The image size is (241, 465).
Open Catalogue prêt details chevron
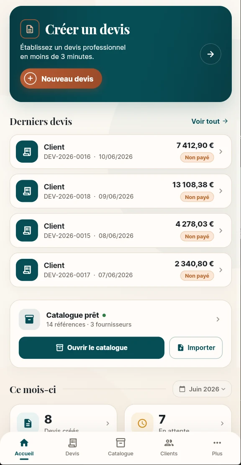(x=218, y=319)
